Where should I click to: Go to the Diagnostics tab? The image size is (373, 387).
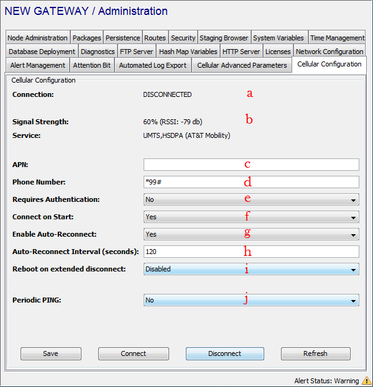98,52
